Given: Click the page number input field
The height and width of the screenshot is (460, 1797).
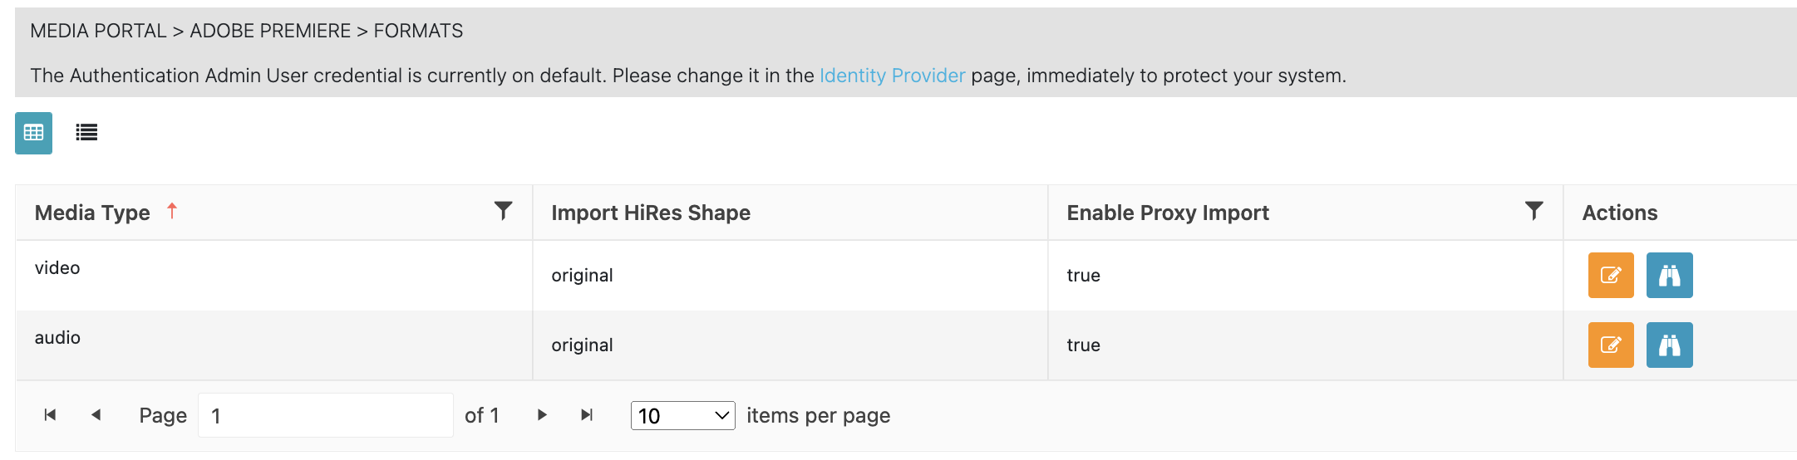Looking at the screenshot, I should tap(325, 415).
